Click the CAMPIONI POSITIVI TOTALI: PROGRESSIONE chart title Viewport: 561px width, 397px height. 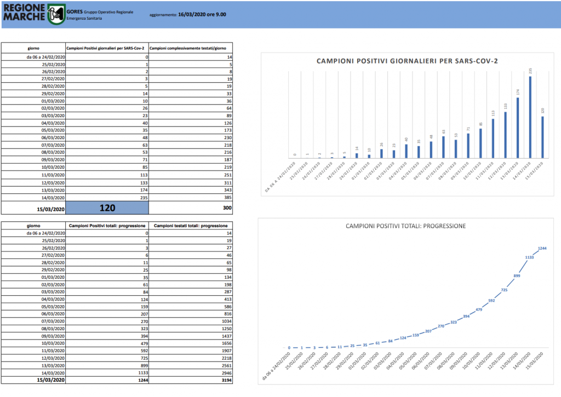point(406,226)
